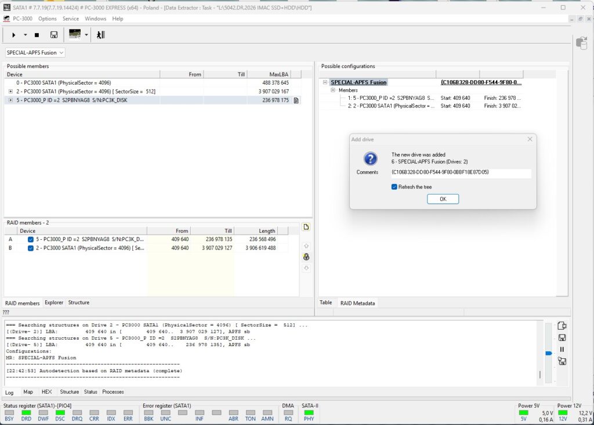Click the move-up arrow beside RAID members
Image resolution: width=594 pixels, height=425 pixels.
click(x=306, y=246)
